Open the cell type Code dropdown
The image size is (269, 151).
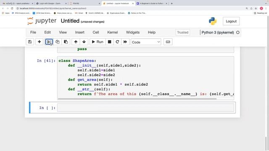[146, 42]
